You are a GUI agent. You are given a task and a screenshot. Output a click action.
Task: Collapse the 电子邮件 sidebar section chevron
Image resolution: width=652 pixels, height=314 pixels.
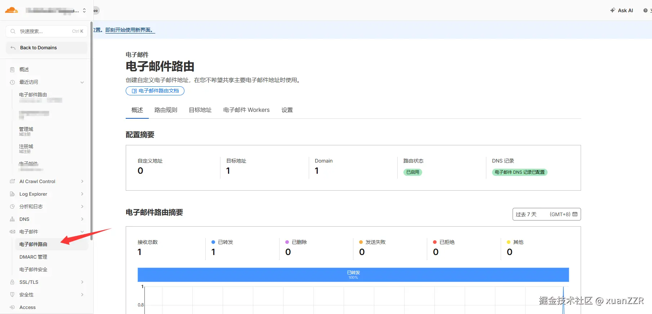tap(82, 232)
